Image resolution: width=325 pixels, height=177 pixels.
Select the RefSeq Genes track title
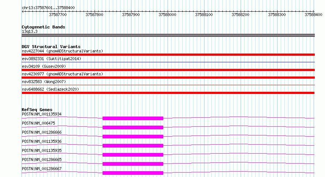pyautogui.click(x=37, y=110)
